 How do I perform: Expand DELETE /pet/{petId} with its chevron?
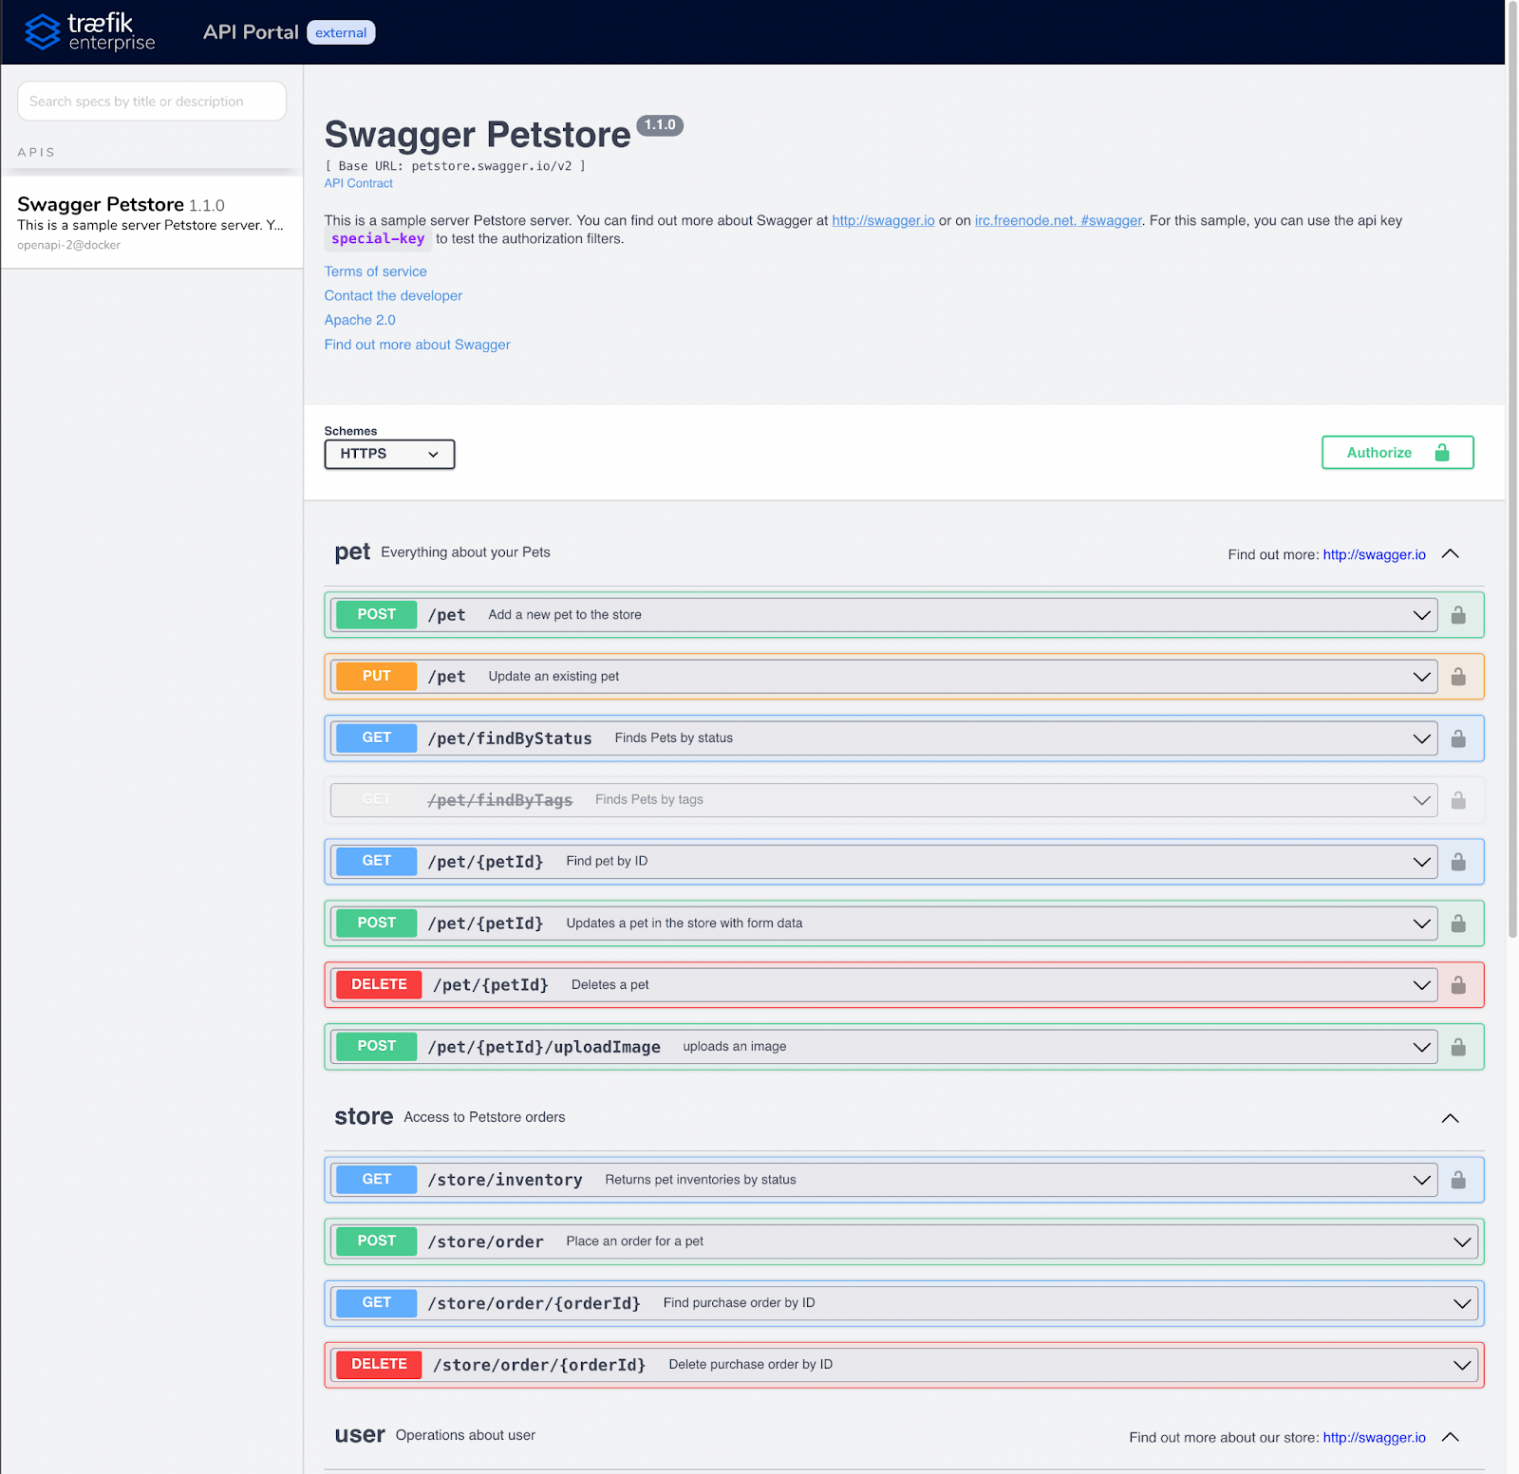point(1421,985)
